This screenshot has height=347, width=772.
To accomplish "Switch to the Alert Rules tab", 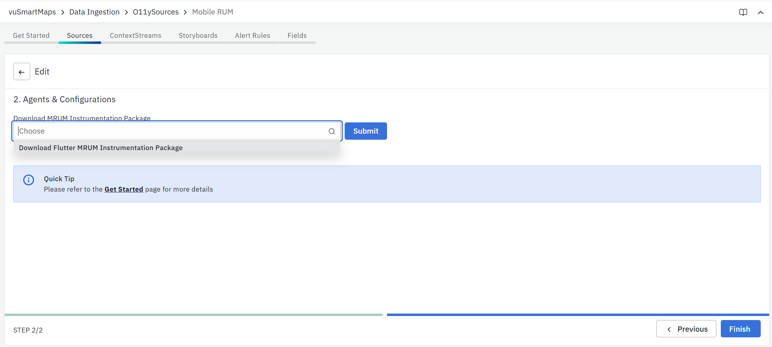I will coord(252,35).
